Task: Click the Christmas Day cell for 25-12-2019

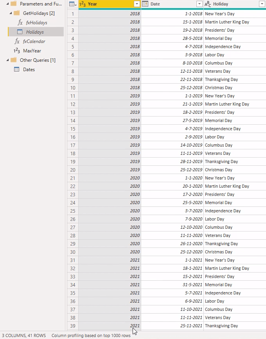Action: [218, 170]
